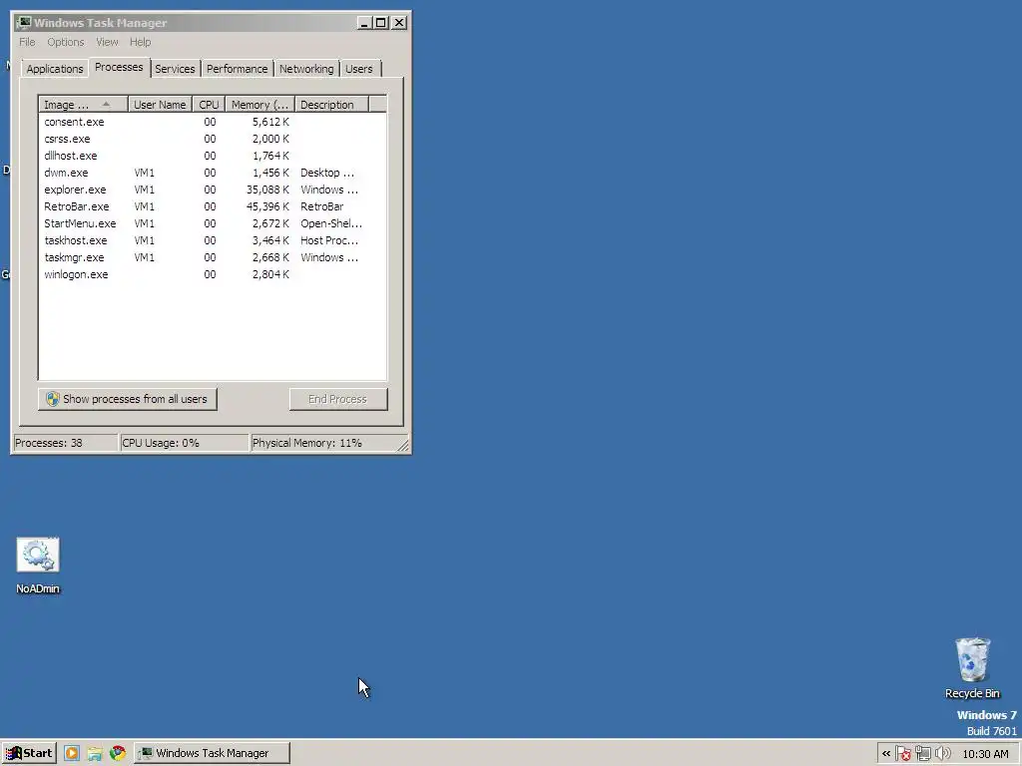
Task: Open network status tray icon
Action: pyautogui.click(x=923, y=754)
